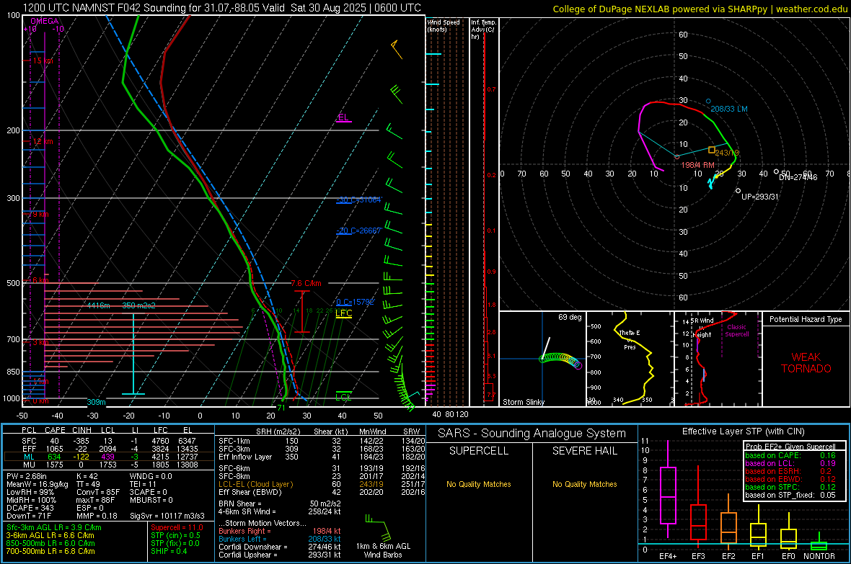Select the SFC-1km shear row
The image size is (851, 564).
click(x=322, y=442)
